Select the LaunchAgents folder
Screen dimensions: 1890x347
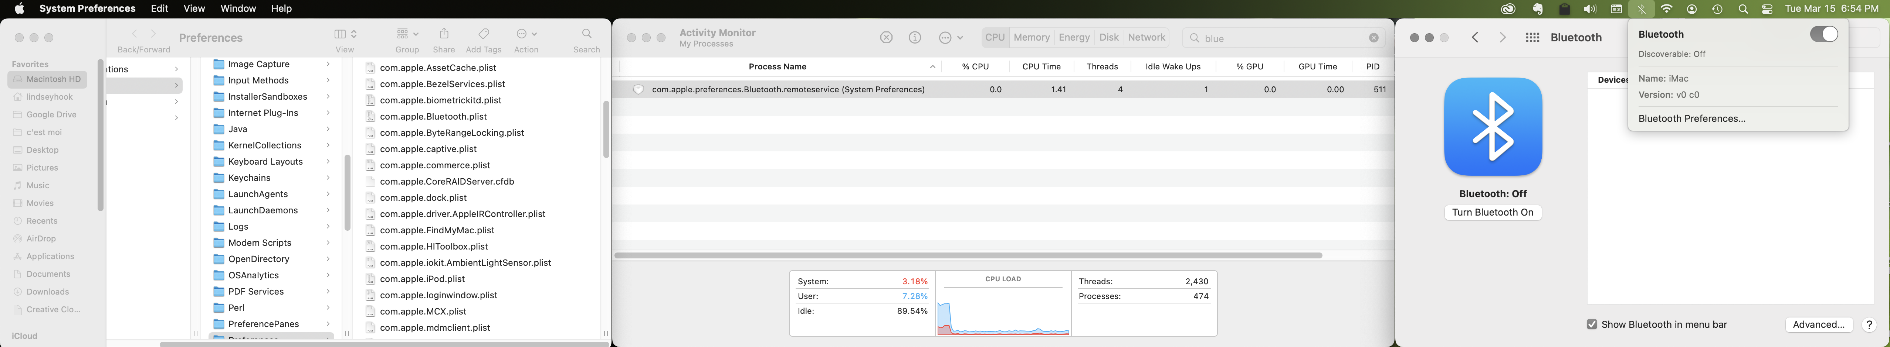click(x=258, y=194)
